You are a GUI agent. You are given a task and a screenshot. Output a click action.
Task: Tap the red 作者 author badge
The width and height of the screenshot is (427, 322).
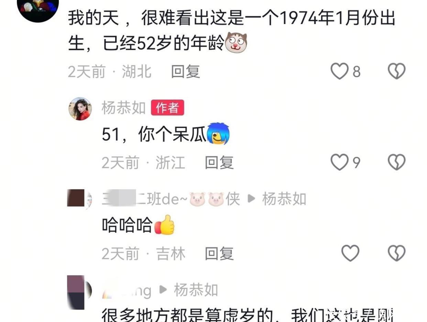167,108
